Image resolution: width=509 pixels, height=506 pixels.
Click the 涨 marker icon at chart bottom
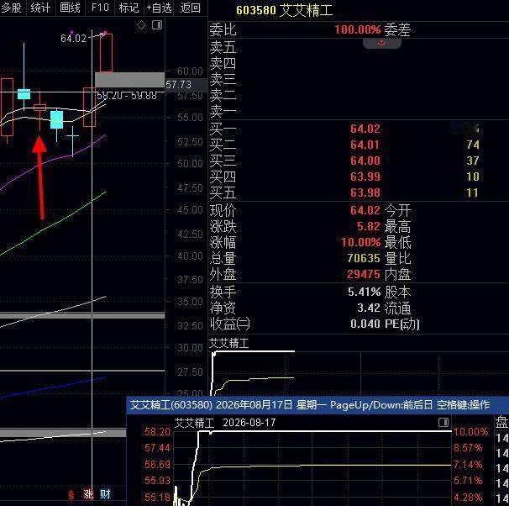click(x=88, y=494)
